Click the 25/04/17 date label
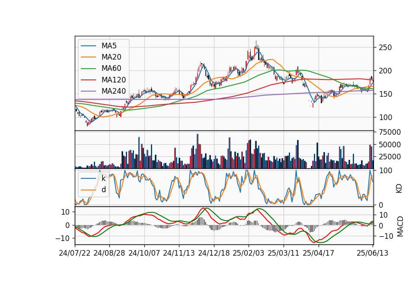Screen dimensions: 415x298 click(x=319, y=253)
